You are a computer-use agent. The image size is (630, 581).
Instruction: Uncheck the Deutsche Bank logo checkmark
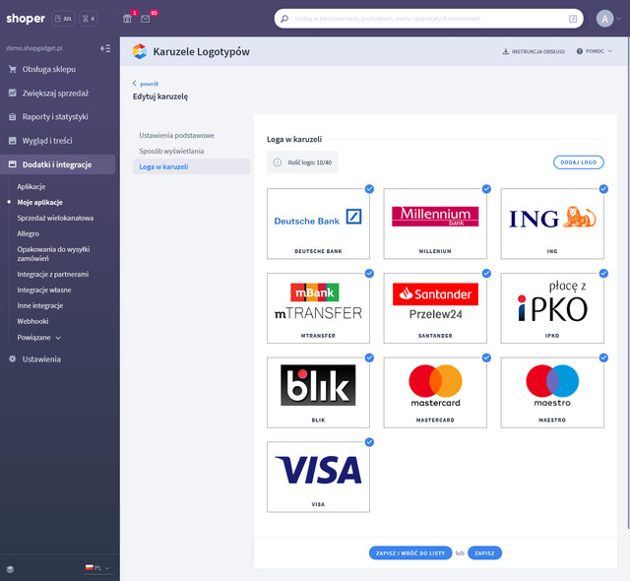[369, 189]
